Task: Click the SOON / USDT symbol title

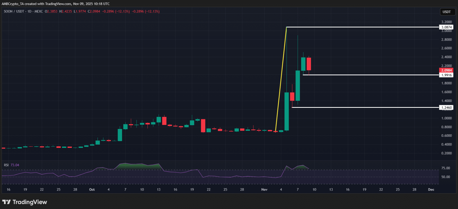Action: coord(14,11)
